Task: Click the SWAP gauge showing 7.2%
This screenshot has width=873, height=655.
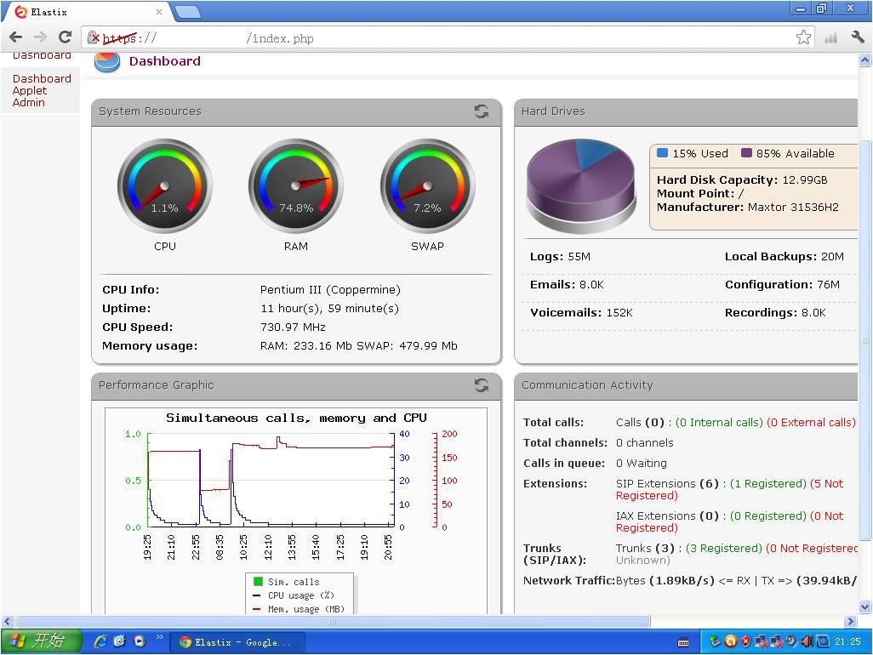Action: coord(428,186)
